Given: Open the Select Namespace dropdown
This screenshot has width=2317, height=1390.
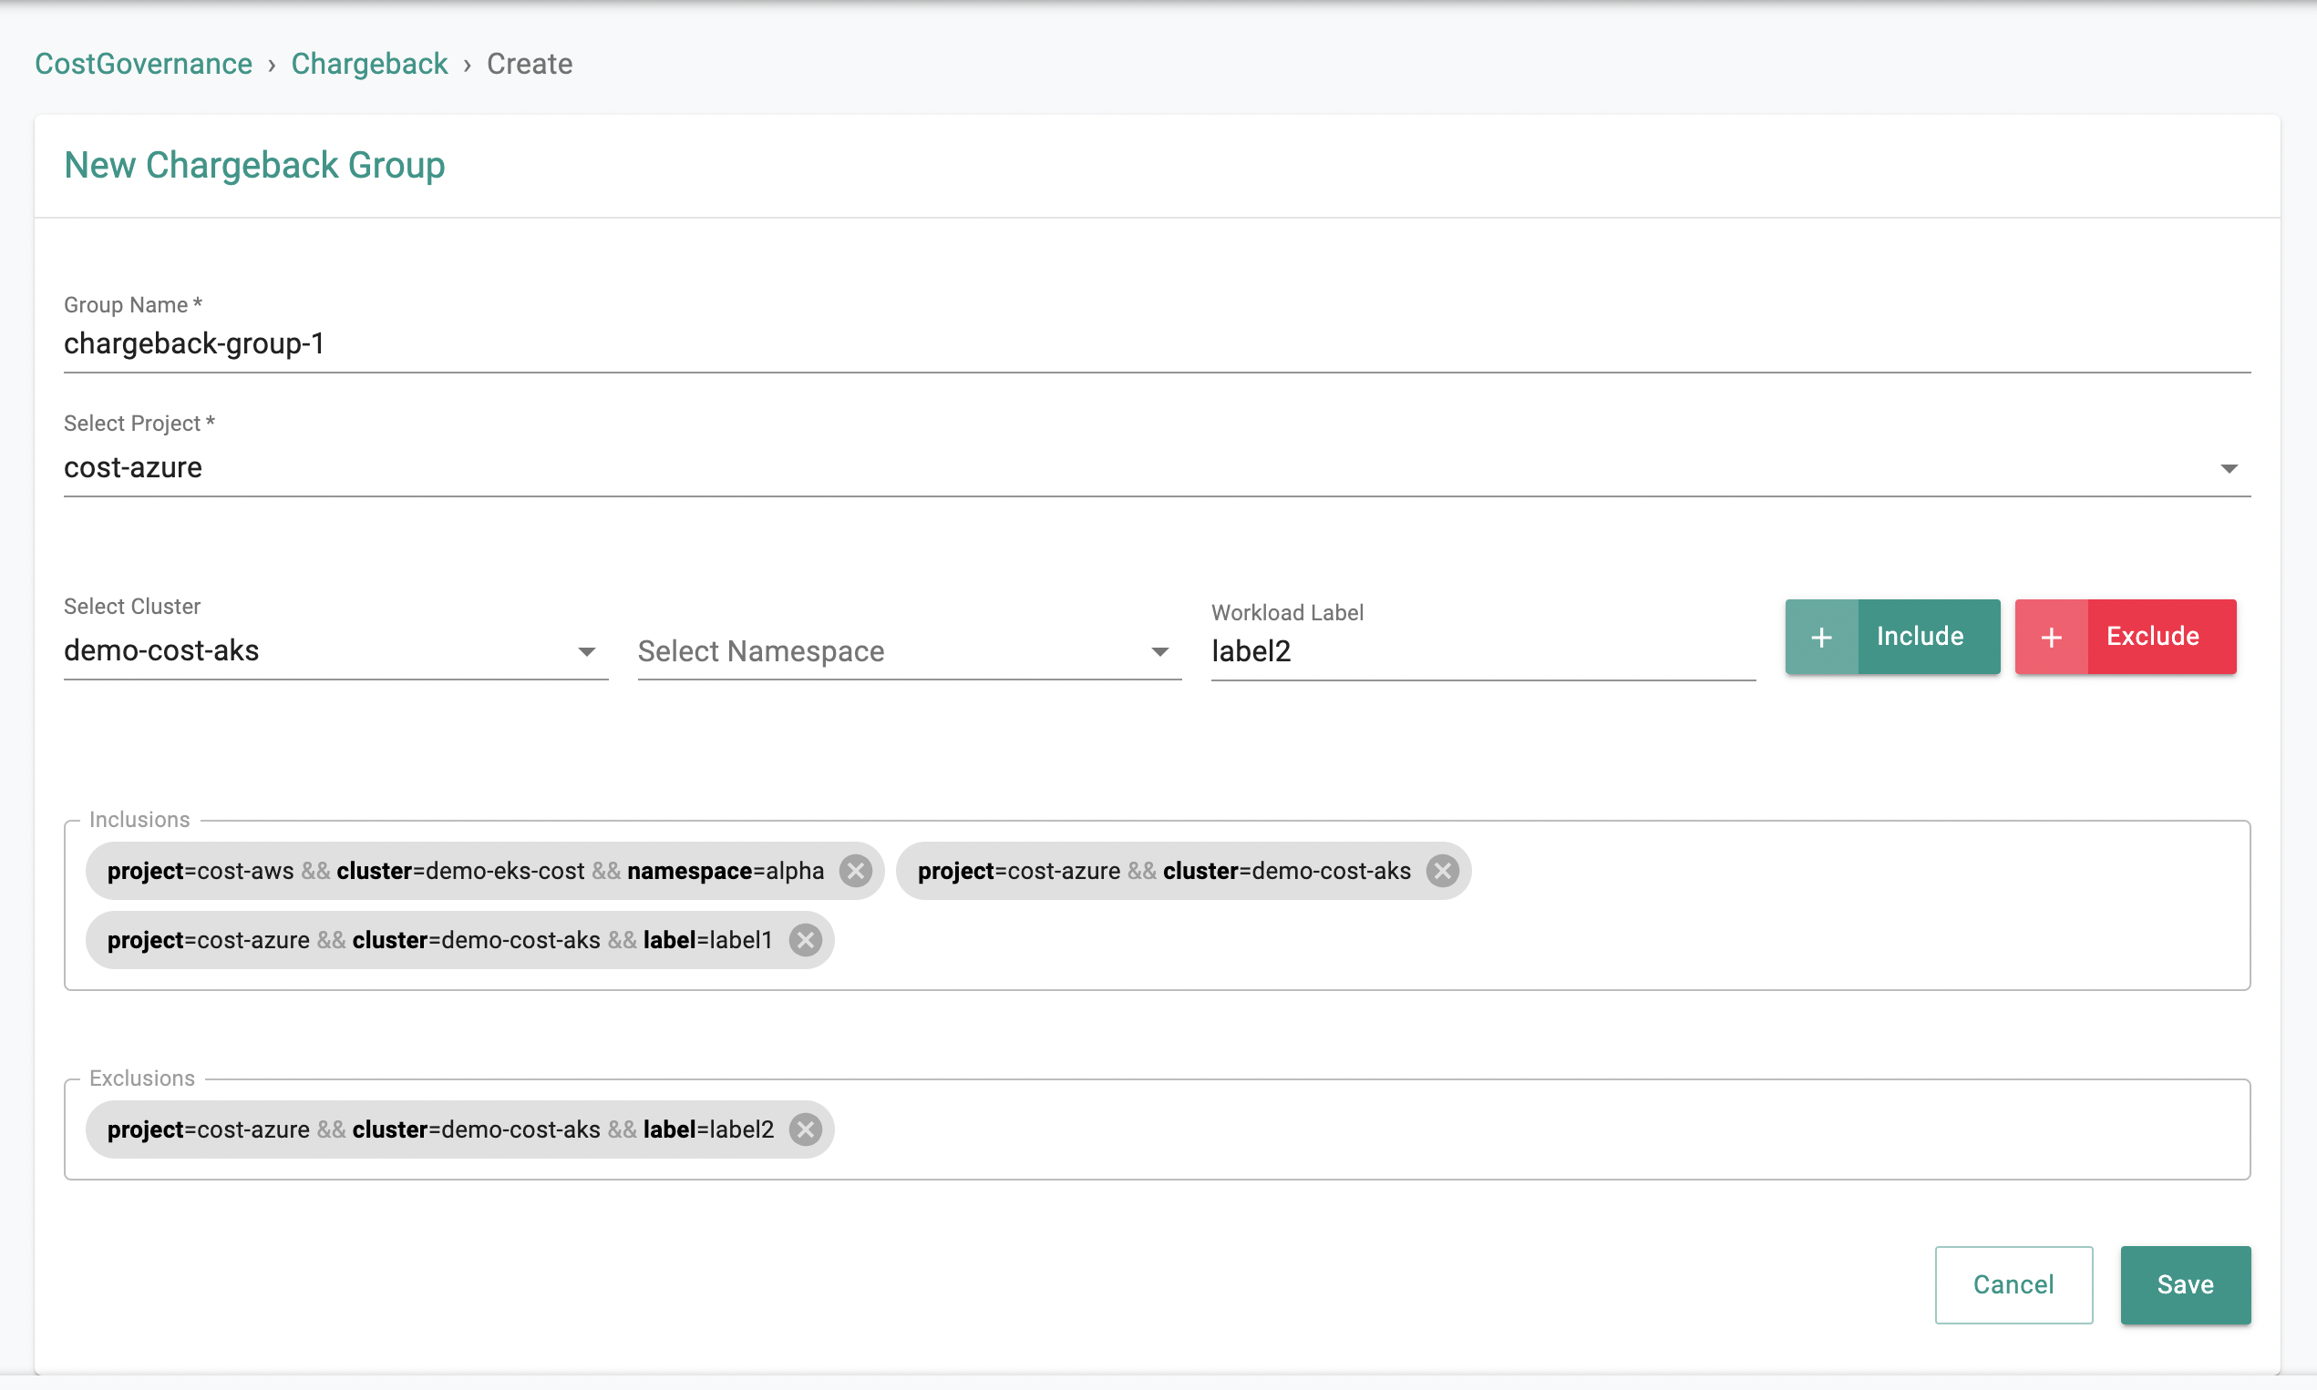Looking at the screenshot, I should pos(1159,651).
